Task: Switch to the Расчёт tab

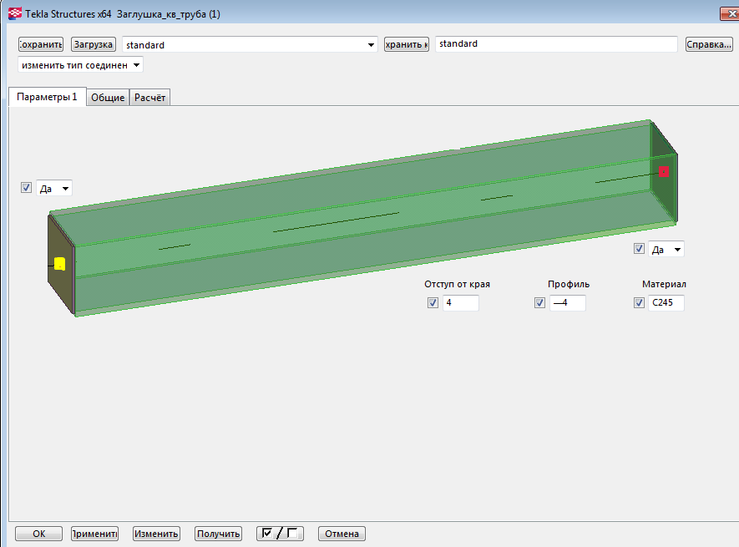Action: (150, 98)
